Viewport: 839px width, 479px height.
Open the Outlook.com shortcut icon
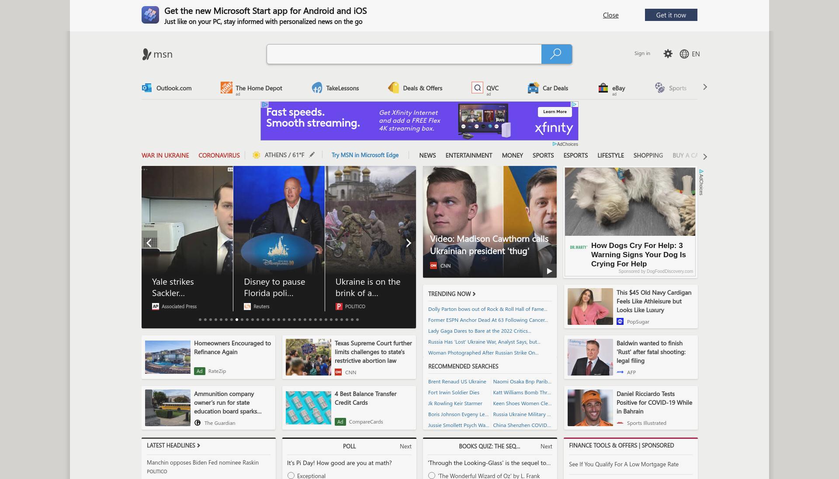point(146,88)
